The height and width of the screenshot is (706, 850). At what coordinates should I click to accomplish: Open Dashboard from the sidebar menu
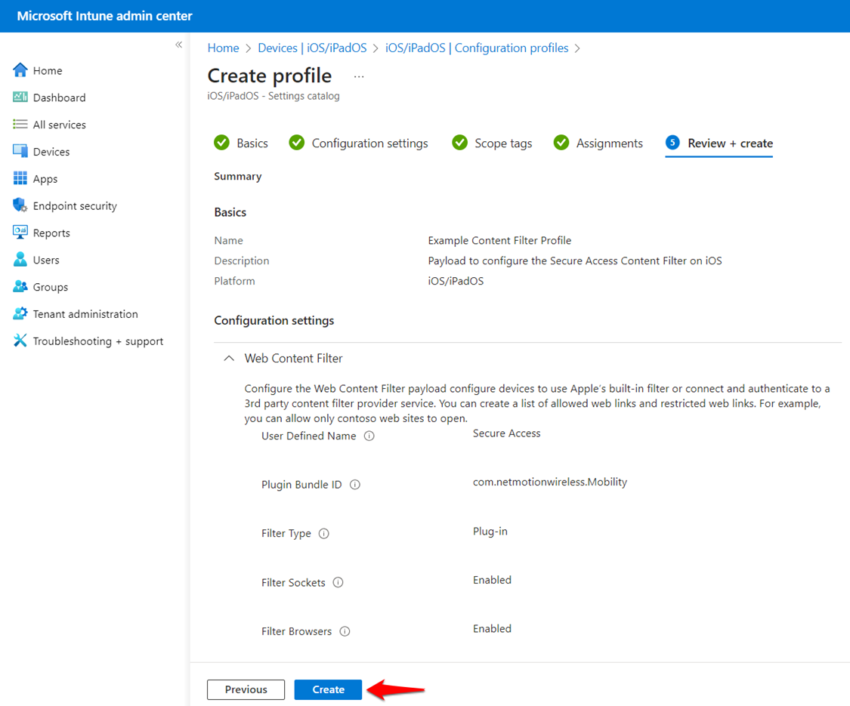(59, 97)
